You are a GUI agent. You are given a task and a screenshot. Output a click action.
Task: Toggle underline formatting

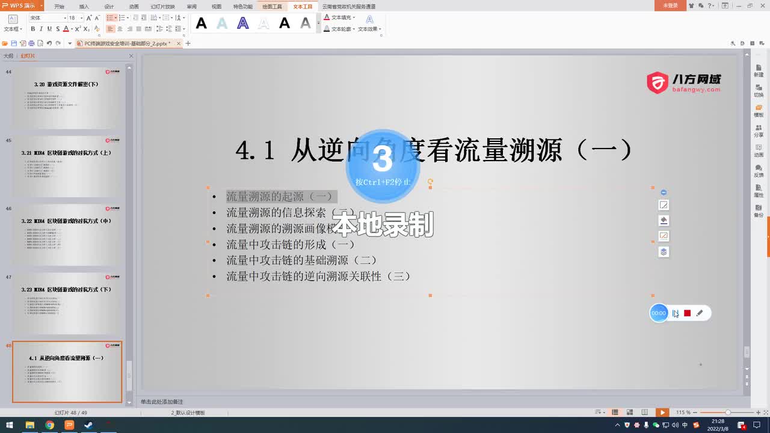coord(49,29)
